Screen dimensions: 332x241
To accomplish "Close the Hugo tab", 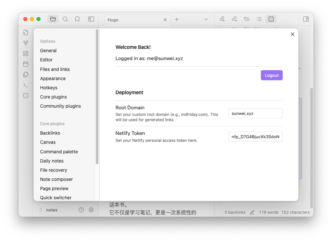I will pyautogui.click(x=165, y=20).
